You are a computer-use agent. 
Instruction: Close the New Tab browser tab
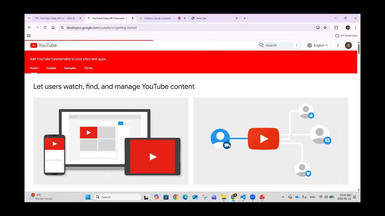tap(237, 18)
